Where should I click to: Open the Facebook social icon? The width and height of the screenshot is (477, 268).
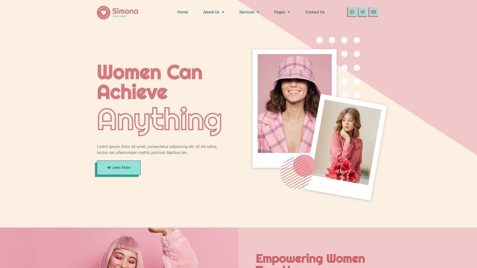[x=352, y=12]
